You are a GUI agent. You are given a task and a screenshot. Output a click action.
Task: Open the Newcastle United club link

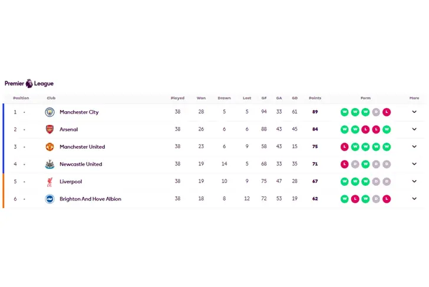pos(81,164)
